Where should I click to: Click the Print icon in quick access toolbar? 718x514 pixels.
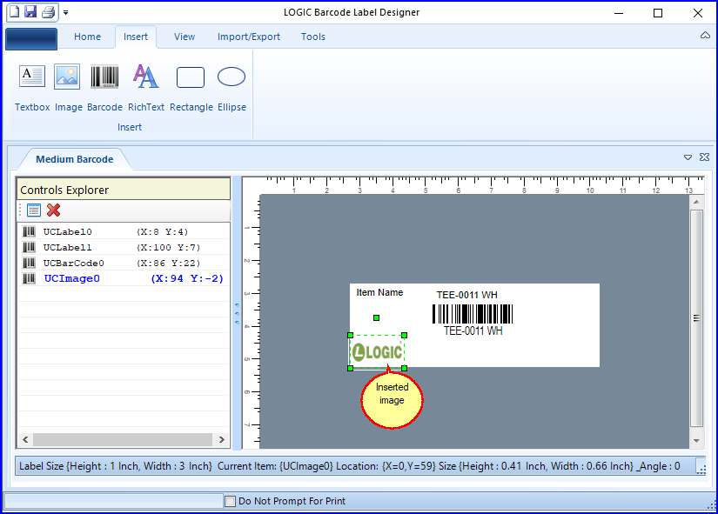48,12
